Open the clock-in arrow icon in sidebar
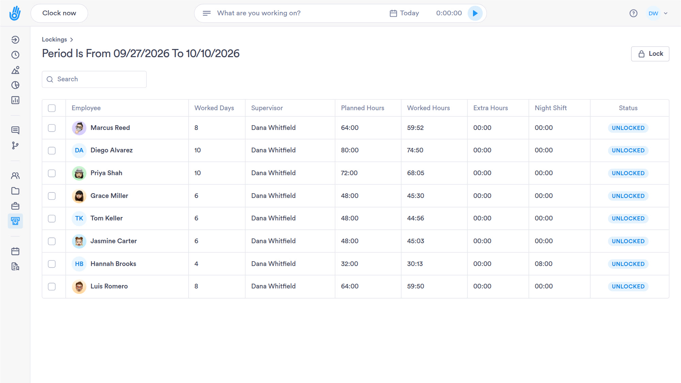This screenshot has height=383, width=681. pyautogui.click(x=15, y=40)
